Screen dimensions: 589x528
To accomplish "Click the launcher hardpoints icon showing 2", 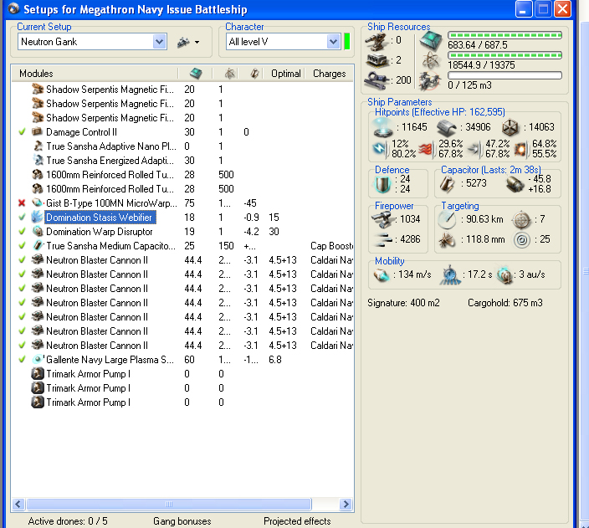I will [376, 60].
